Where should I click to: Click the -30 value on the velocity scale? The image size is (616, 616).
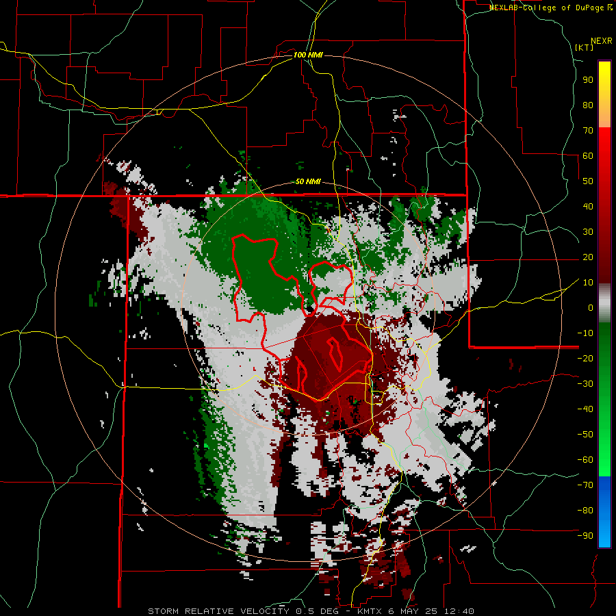585,384
